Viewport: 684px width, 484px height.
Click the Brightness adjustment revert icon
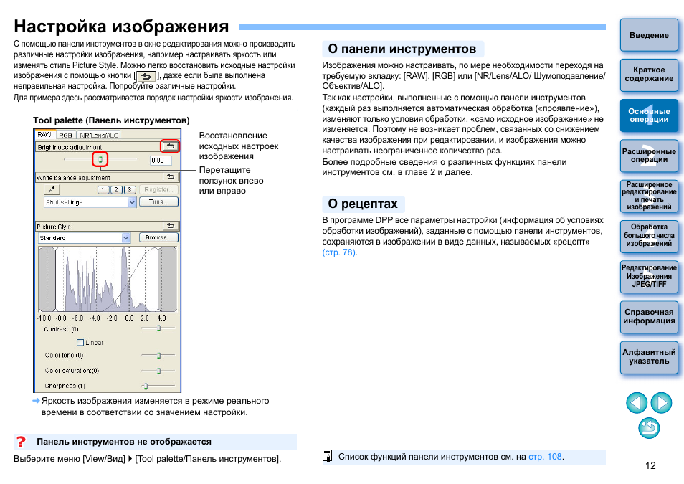[171, 146]
